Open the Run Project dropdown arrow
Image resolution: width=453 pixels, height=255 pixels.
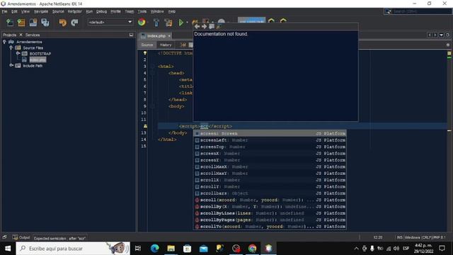(187, 23)
